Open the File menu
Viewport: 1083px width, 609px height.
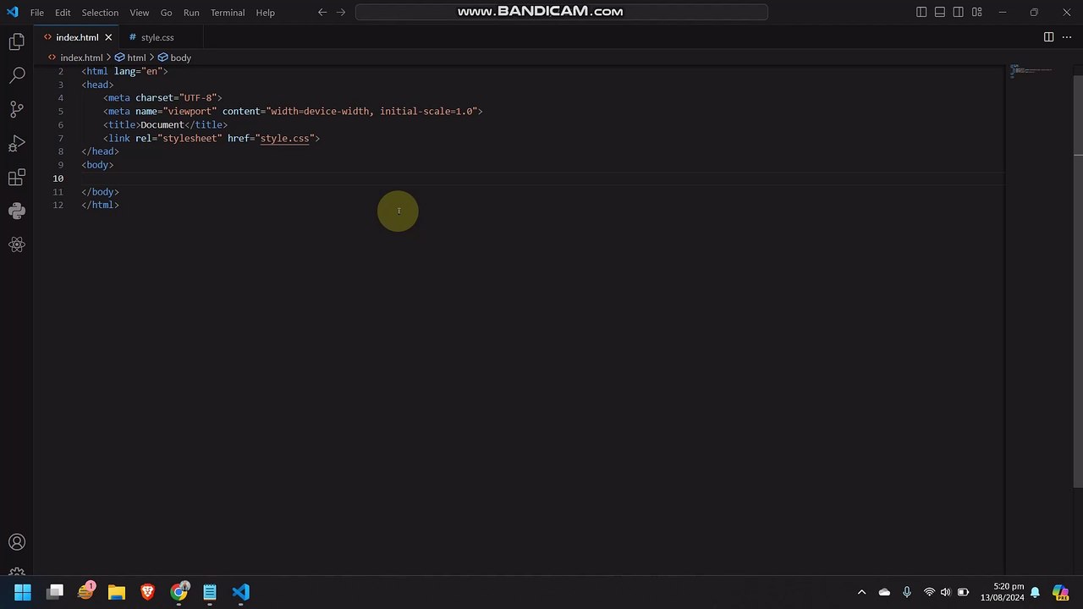37,13
